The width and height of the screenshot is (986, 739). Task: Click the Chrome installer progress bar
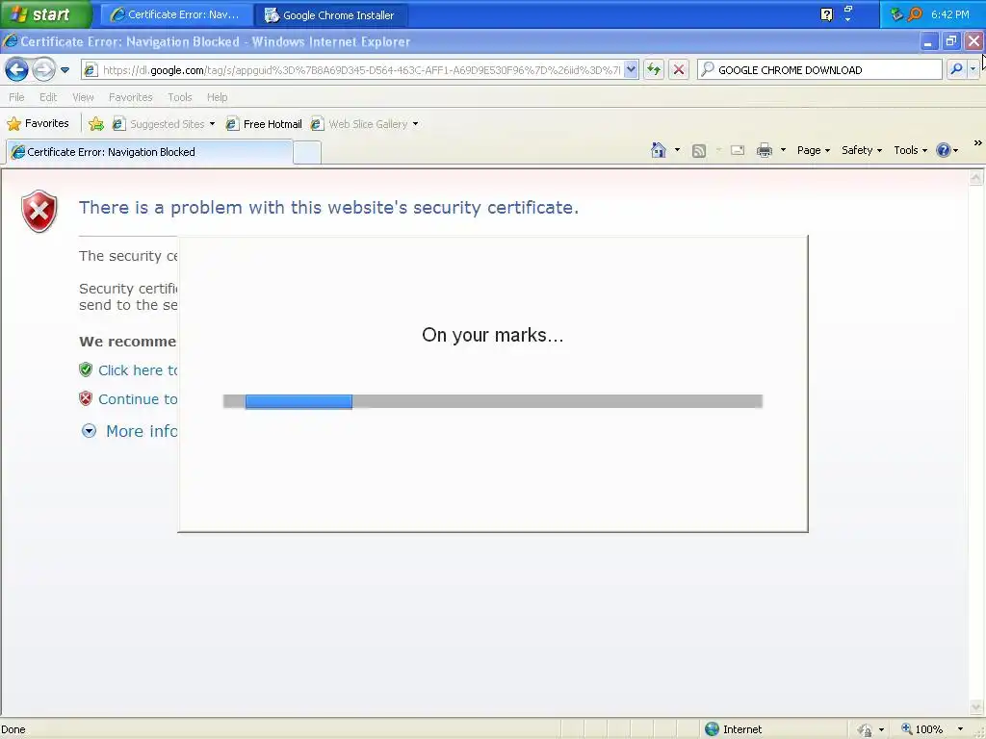click(x=493, y=401)
